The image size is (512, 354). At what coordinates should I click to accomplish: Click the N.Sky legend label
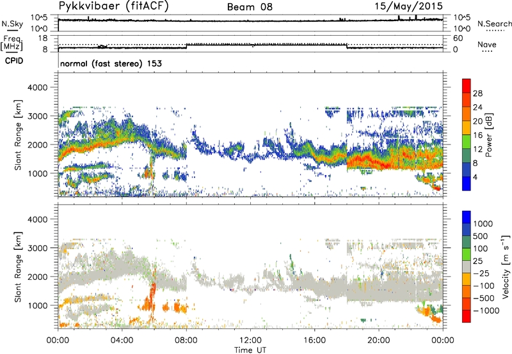coord(12,24)
